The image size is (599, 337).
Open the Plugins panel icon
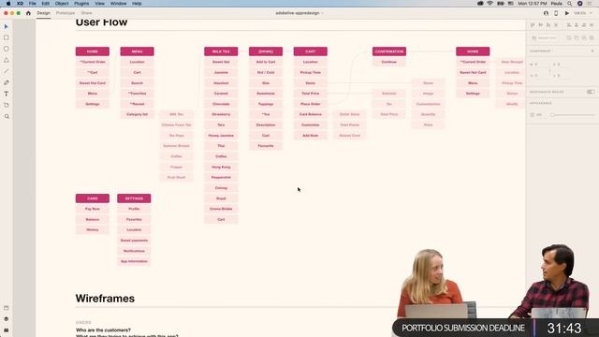click(7, 330)
